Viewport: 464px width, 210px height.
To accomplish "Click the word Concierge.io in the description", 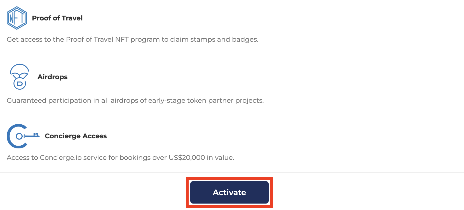I will [61, 158].
